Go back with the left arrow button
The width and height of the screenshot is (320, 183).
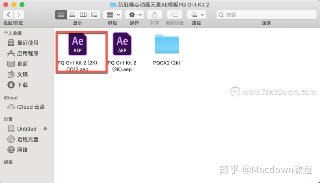coord(9,15)
